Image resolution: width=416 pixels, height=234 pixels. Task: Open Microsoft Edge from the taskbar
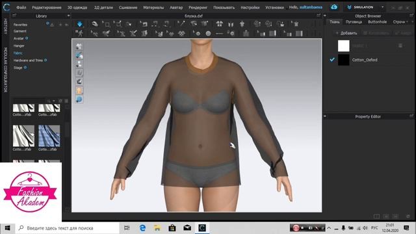pos(142,228)
